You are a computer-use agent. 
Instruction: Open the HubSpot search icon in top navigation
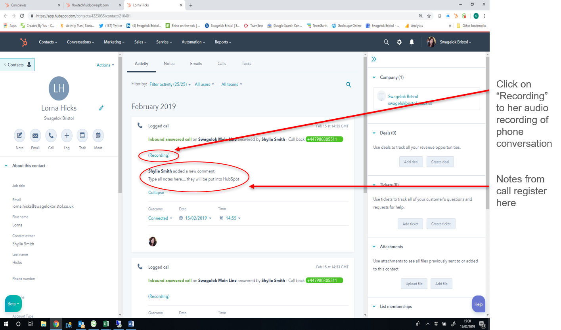coord(387,42)
